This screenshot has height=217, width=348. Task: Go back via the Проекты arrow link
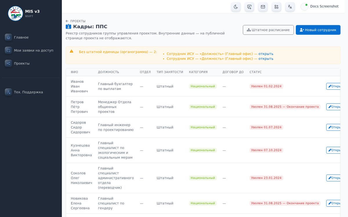pyautogui.click(x=76, y=21)
